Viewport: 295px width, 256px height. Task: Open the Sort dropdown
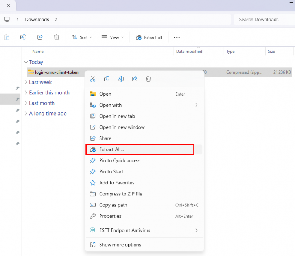click(81, 37)
